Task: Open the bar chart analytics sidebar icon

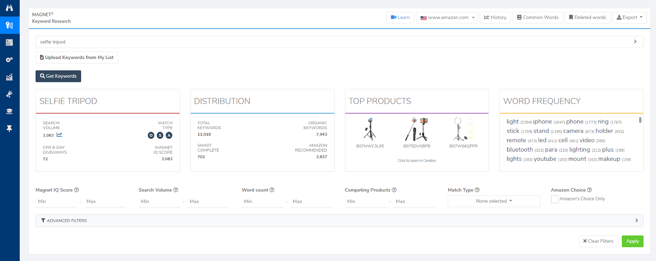Action: 9,77
